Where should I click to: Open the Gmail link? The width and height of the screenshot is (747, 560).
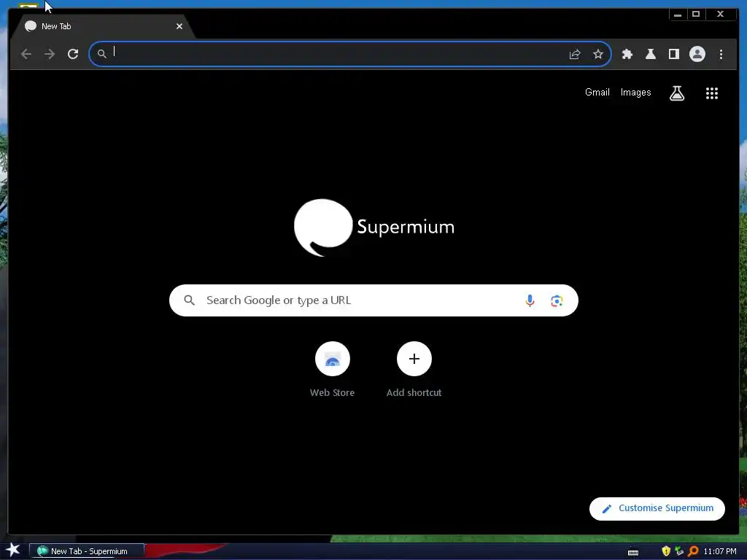coord(597,93)
